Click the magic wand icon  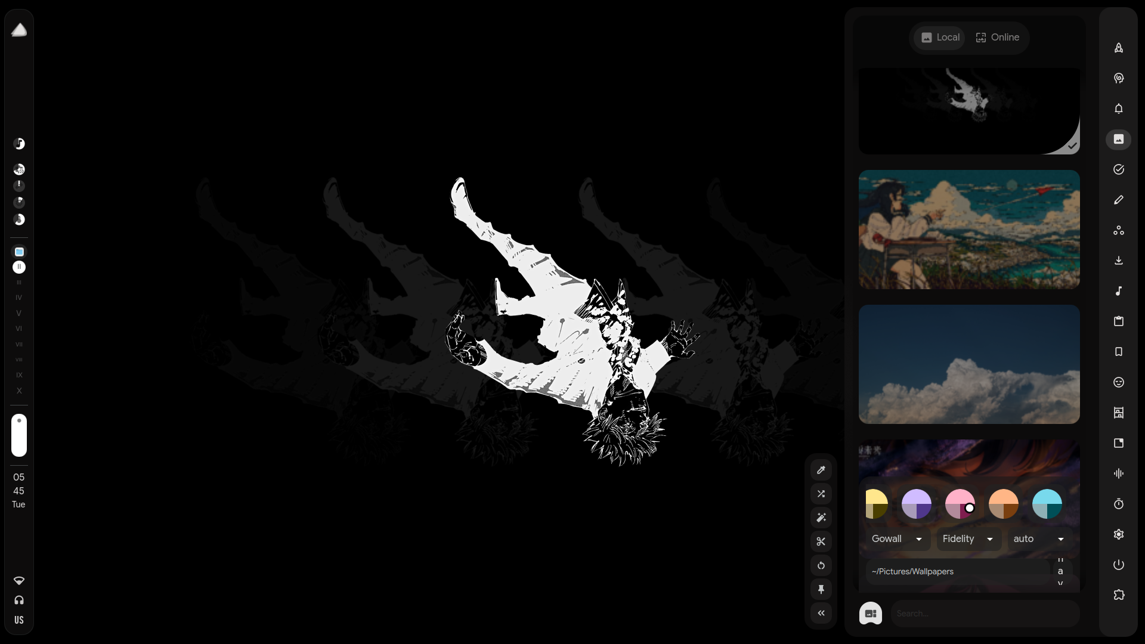pyautogui.click(x=821, y=518)
